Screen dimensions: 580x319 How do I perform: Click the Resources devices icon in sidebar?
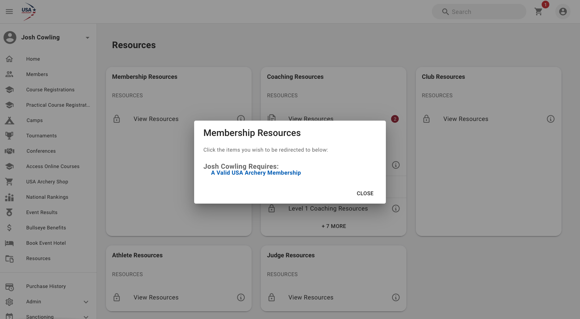(9, 258)
